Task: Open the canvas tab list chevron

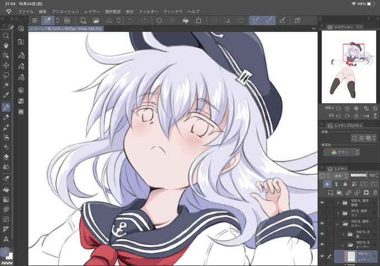Action: [x=313, y=29]
